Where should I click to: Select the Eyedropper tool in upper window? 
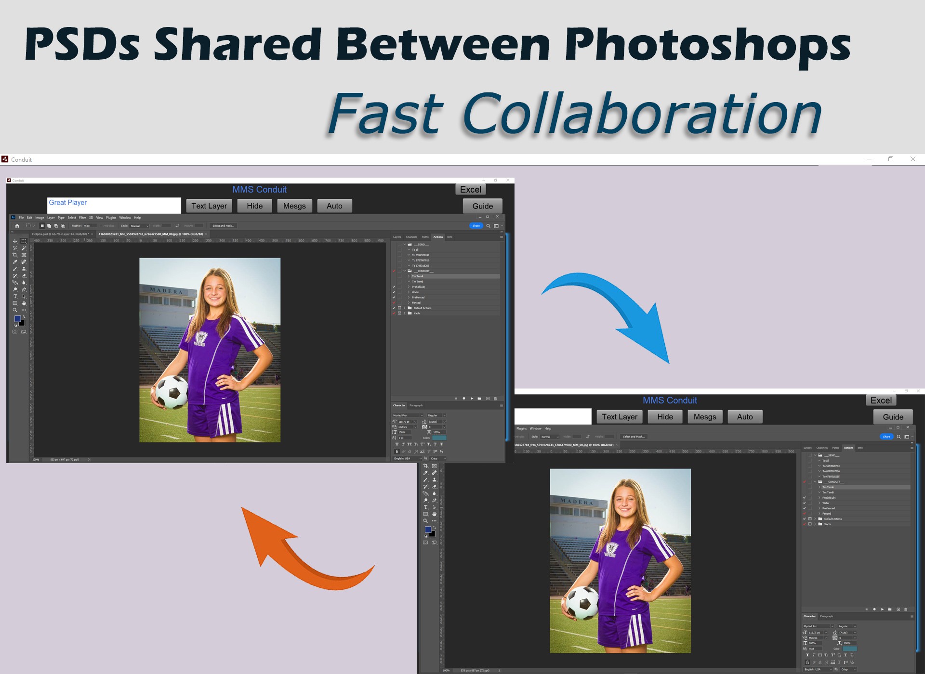[15, 262]
